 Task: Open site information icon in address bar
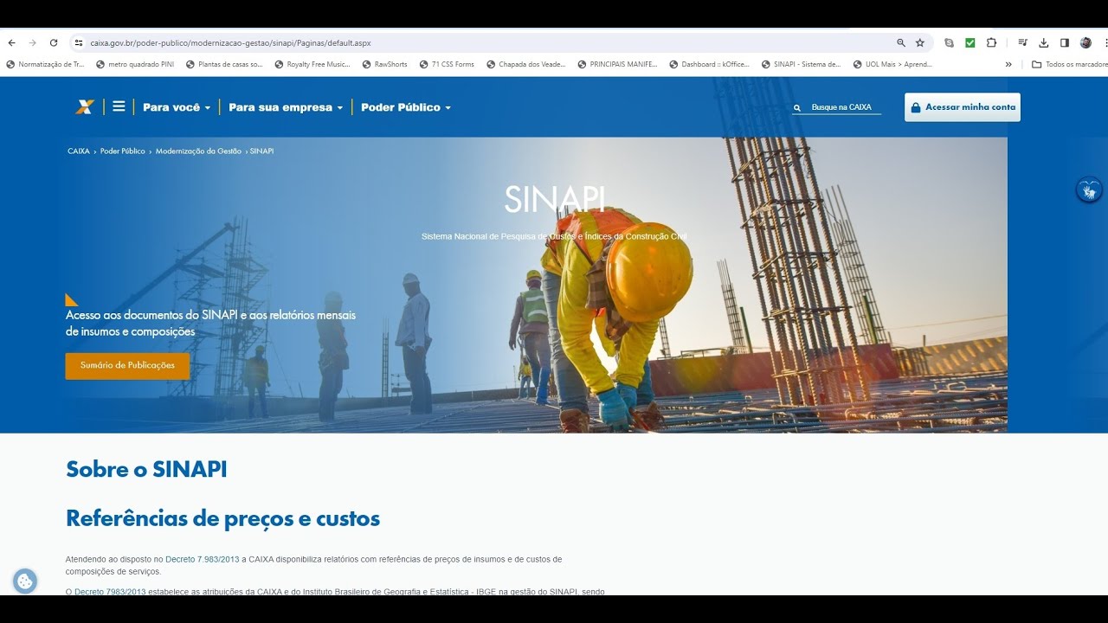click(79, 42)
